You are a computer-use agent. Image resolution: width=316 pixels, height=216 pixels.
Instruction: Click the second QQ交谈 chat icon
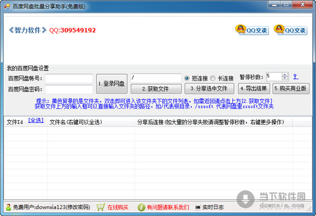tap(290, 30)
